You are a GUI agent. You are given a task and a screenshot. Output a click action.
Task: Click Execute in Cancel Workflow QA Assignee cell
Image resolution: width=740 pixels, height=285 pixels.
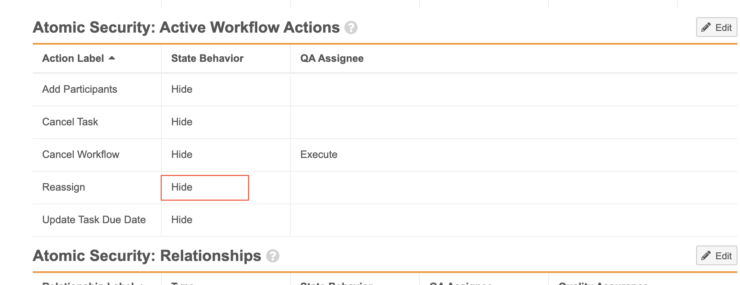(319, 155)
